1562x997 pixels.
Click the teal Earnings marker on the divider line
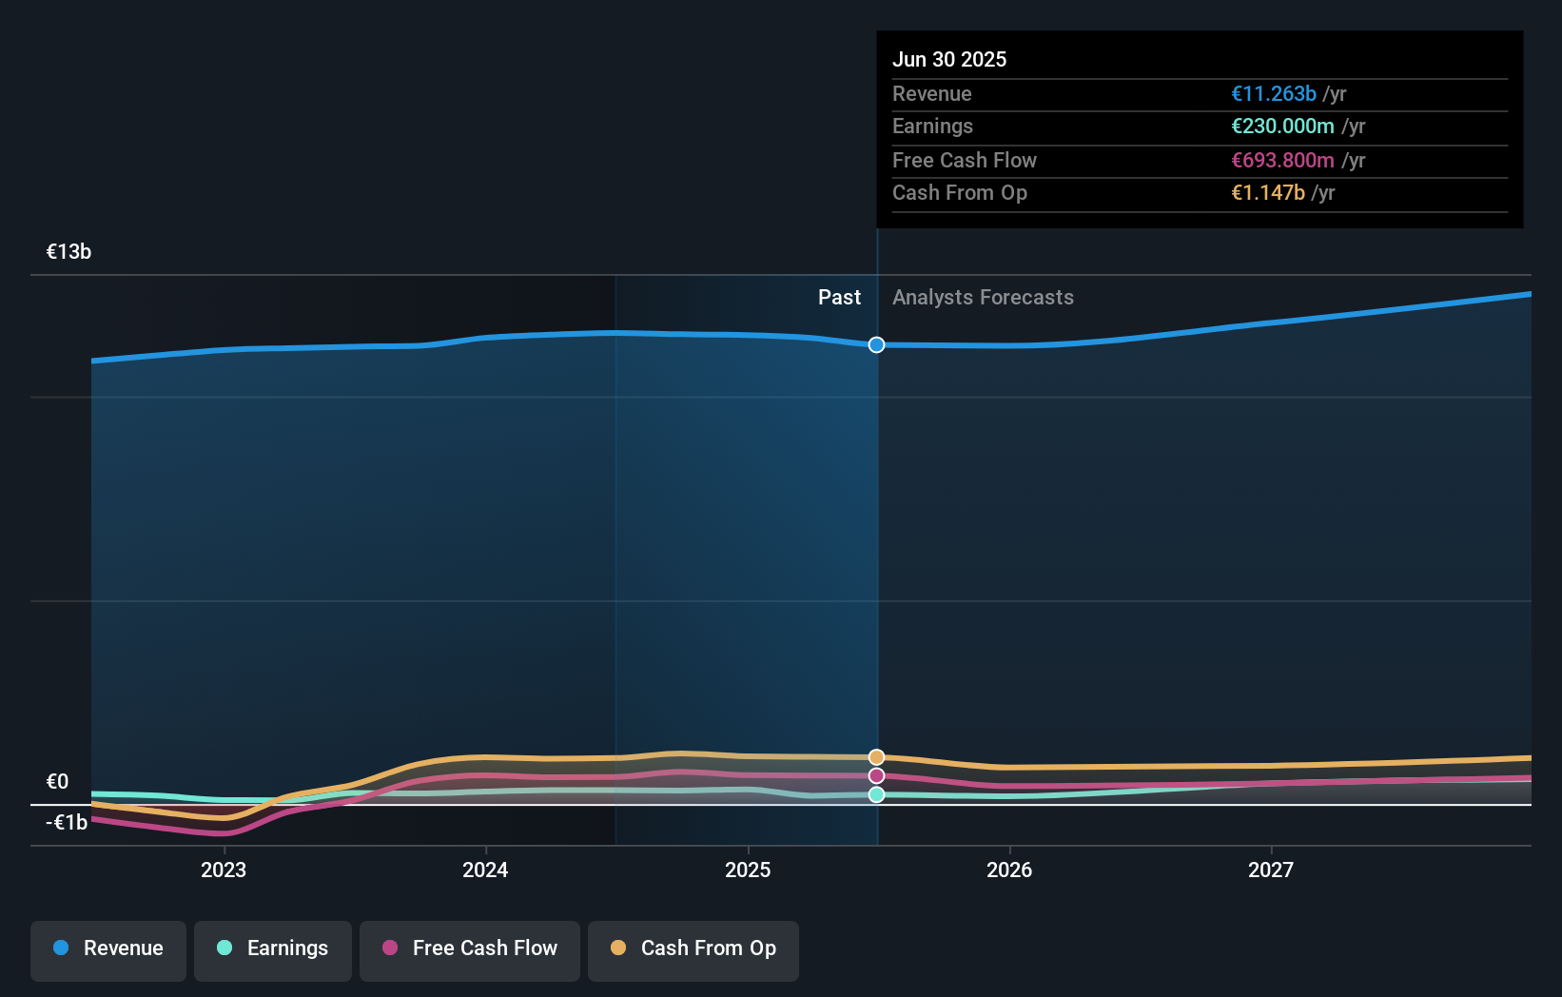[875, 795]
